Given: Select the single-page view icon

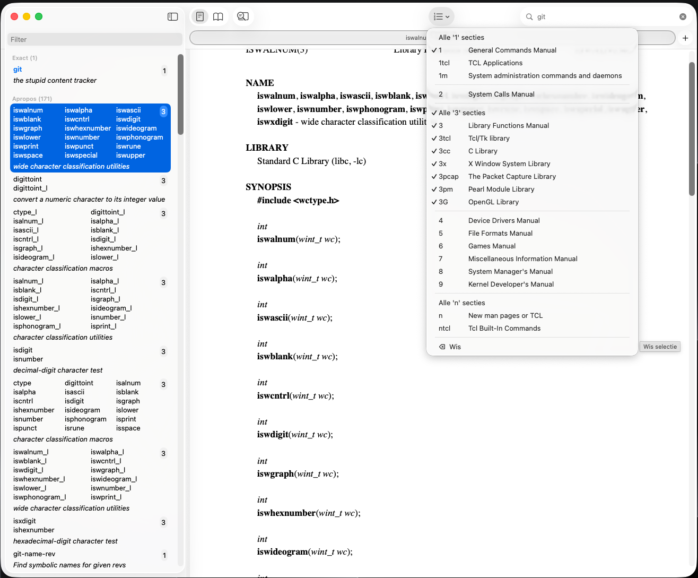Looking at the screenshot, I should (x=200, y=16).
